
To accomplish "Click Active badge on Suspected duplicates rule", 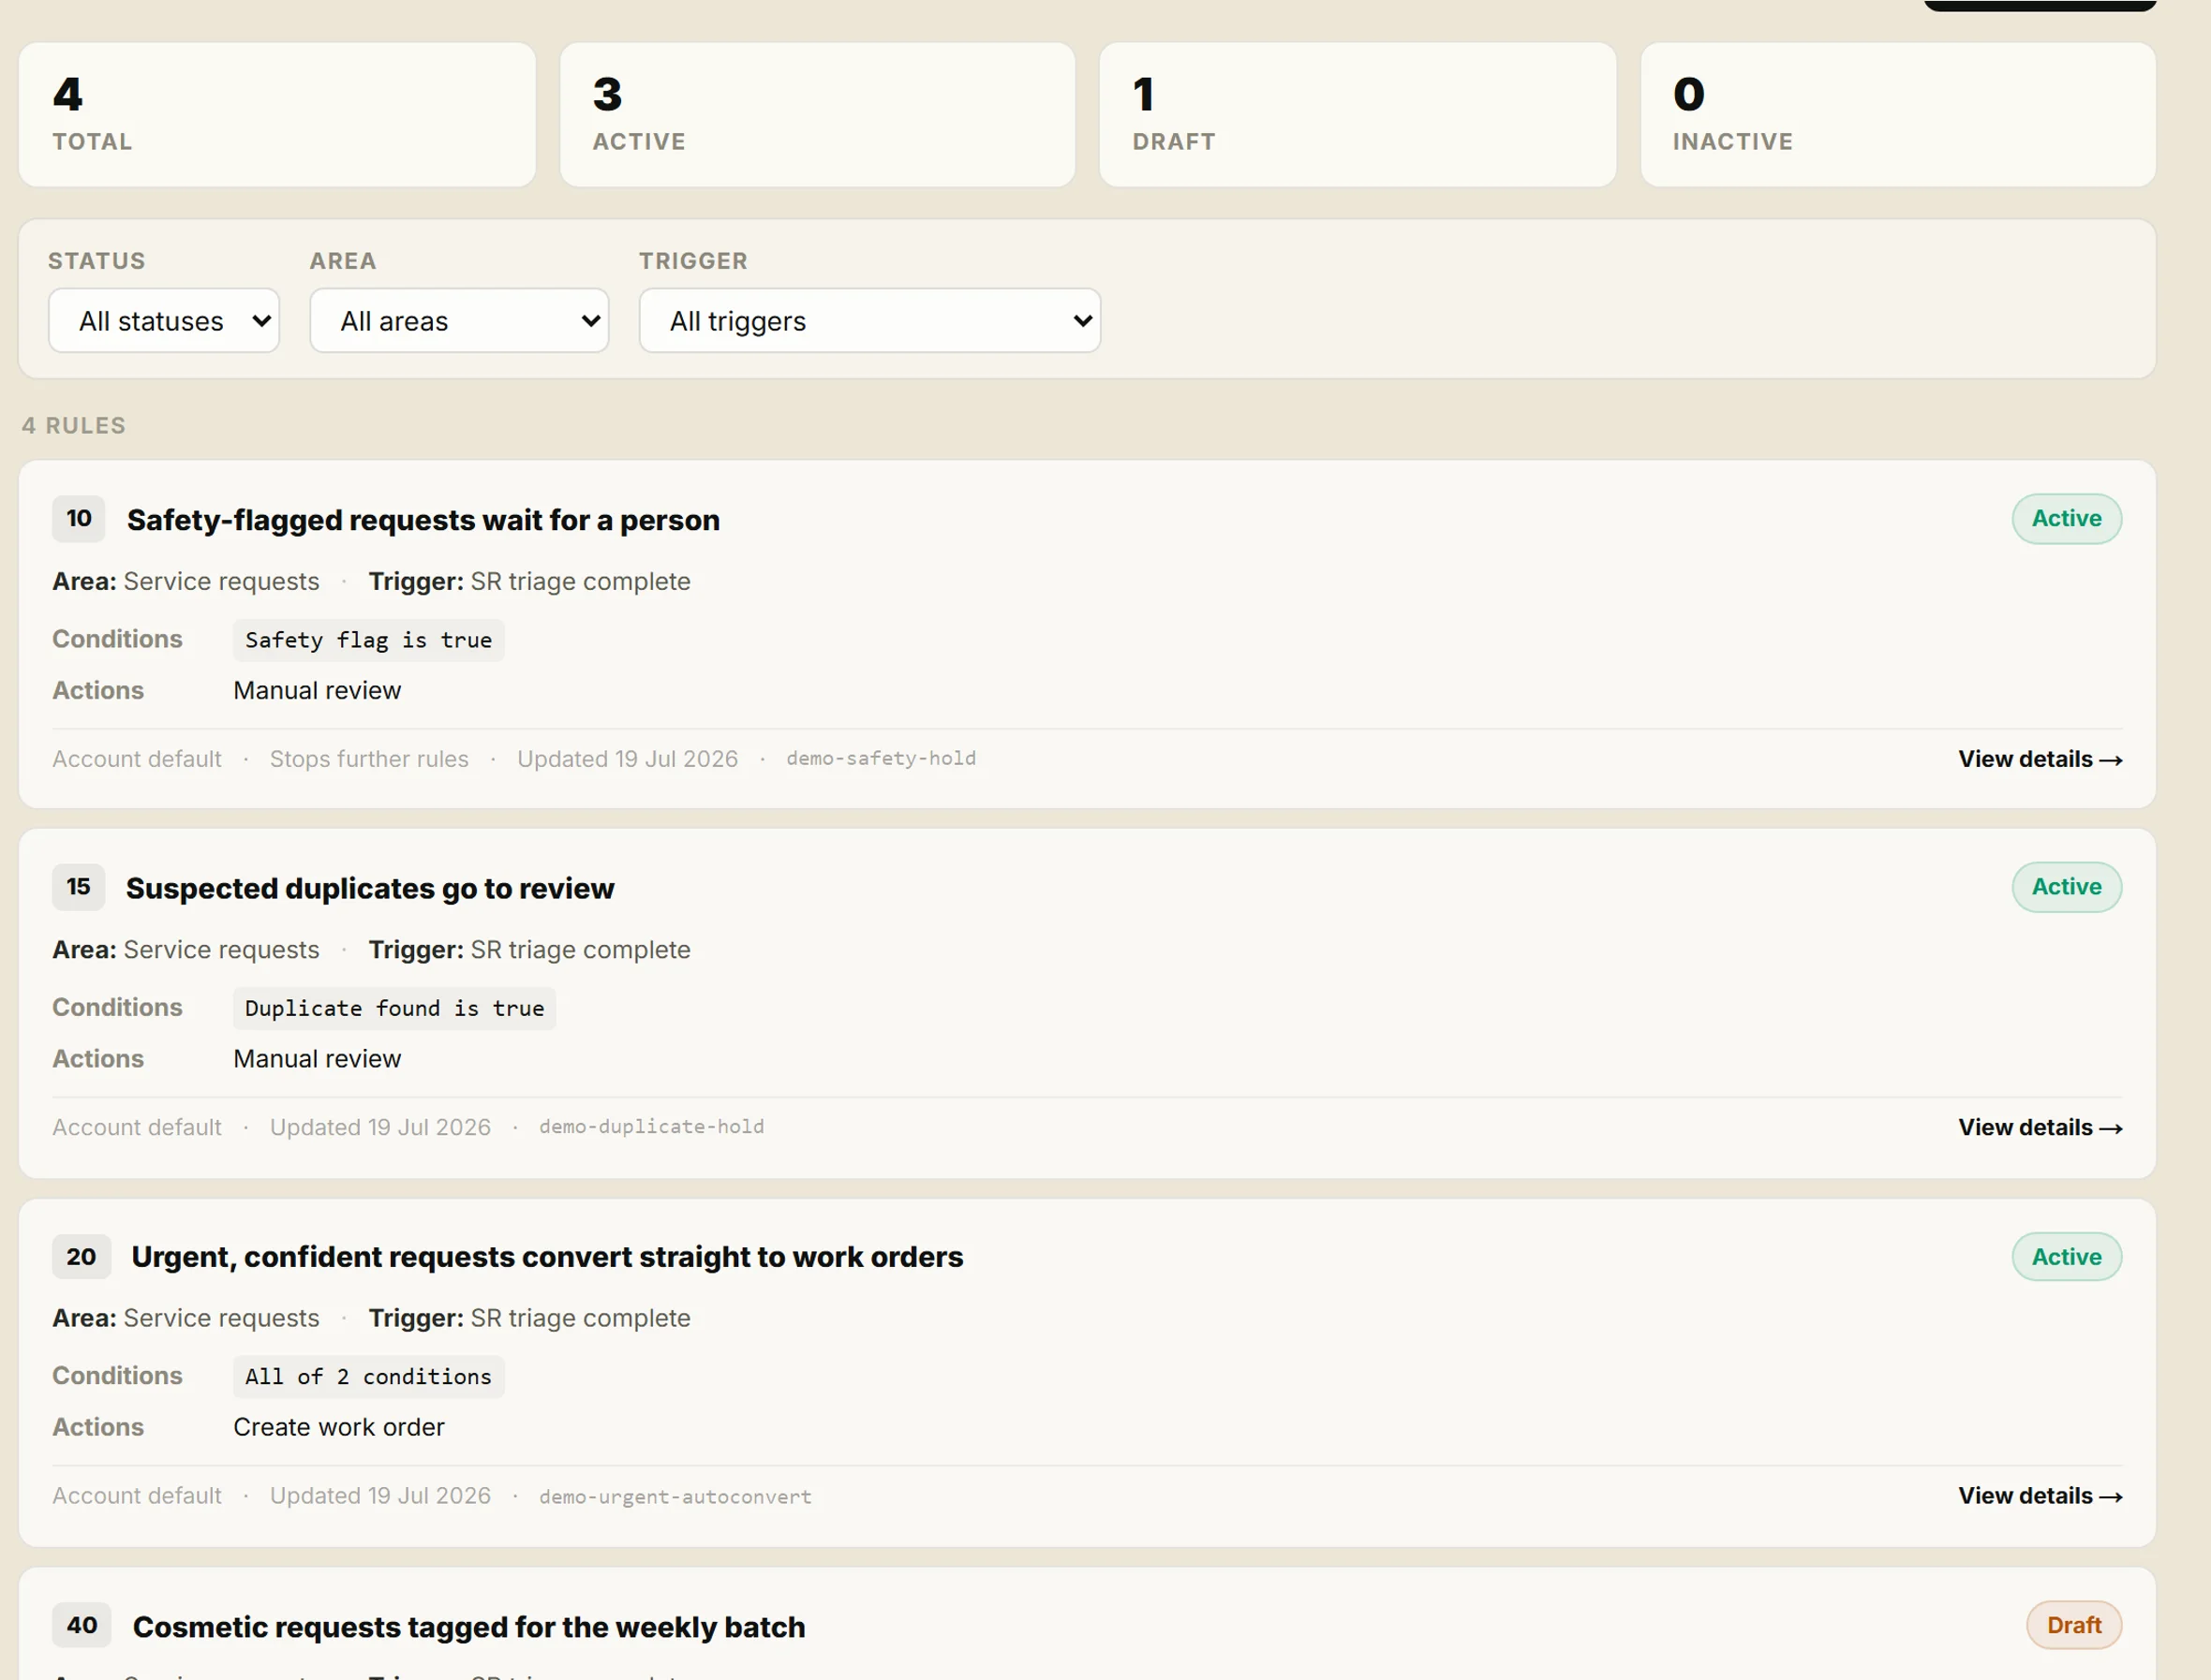I will click(x=2066, y=887).
